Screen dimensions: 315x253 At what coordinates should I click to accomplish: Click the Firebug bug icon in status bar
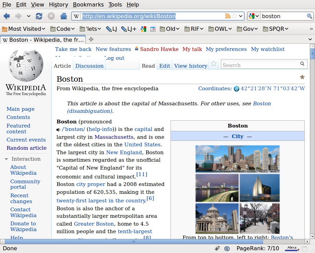(217, 248)
